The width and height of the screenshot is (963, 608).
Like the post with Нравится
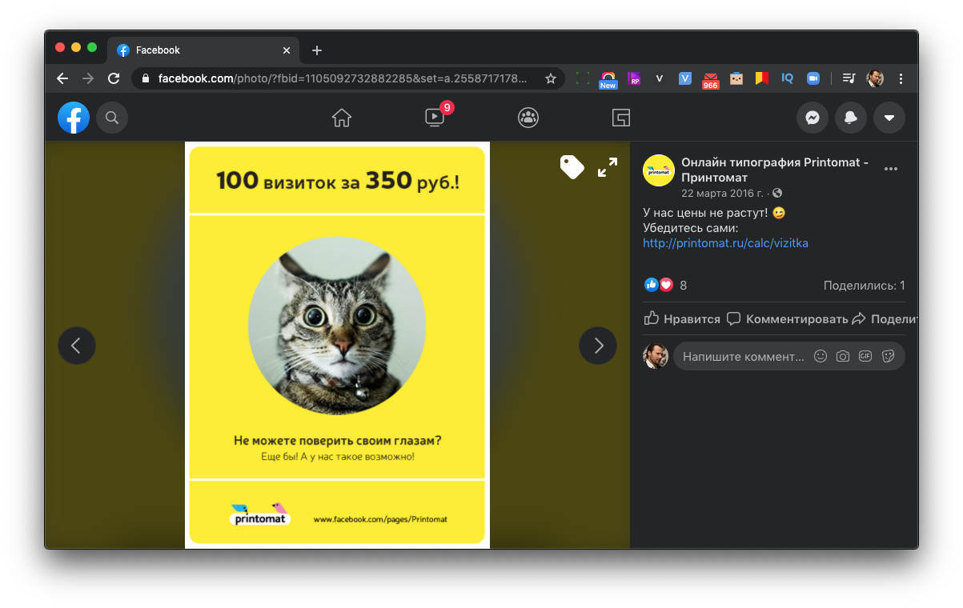tap(682, 318)
